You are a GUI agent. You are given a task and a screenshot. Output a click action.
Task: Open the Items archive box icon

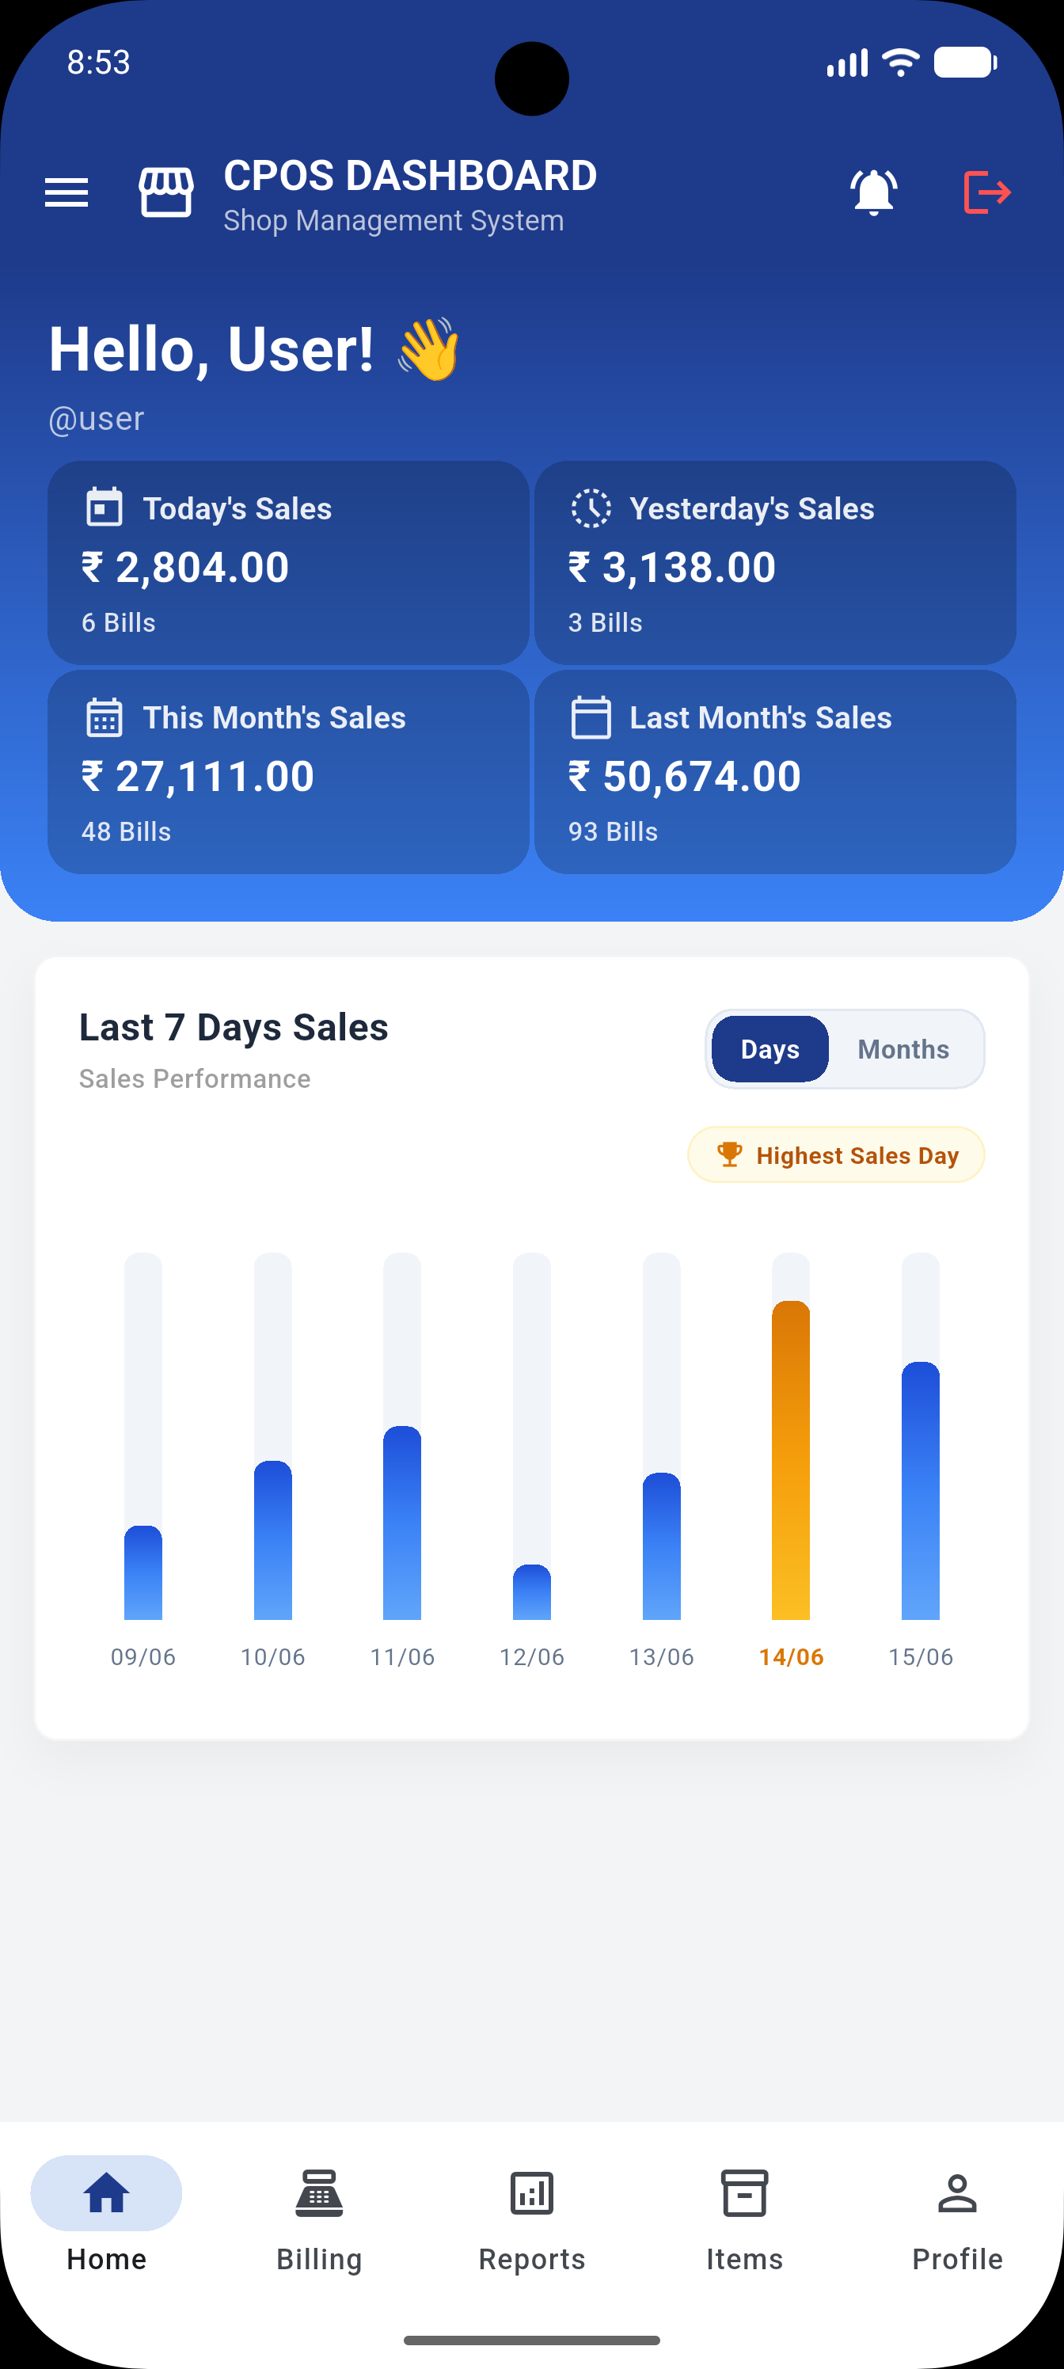(744, 2193)
